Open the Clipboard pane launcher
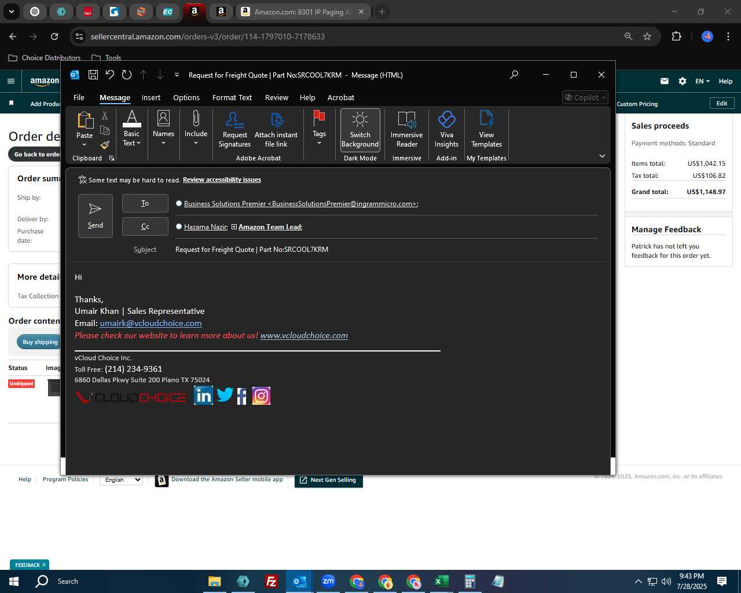Image resolution: width=741 pixels, height=593 pixels. pos(112,158)
